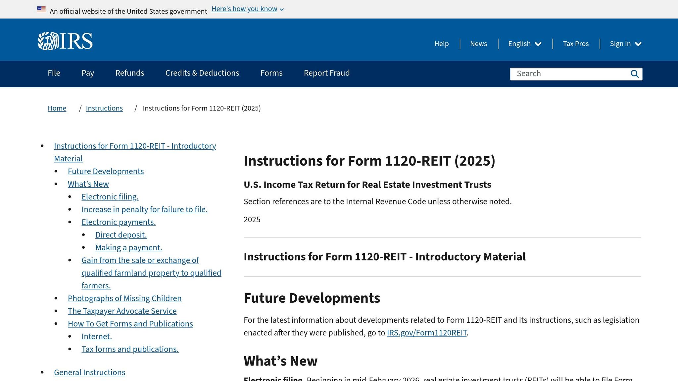Open Making a payment sidebar link

pos(129,247)
